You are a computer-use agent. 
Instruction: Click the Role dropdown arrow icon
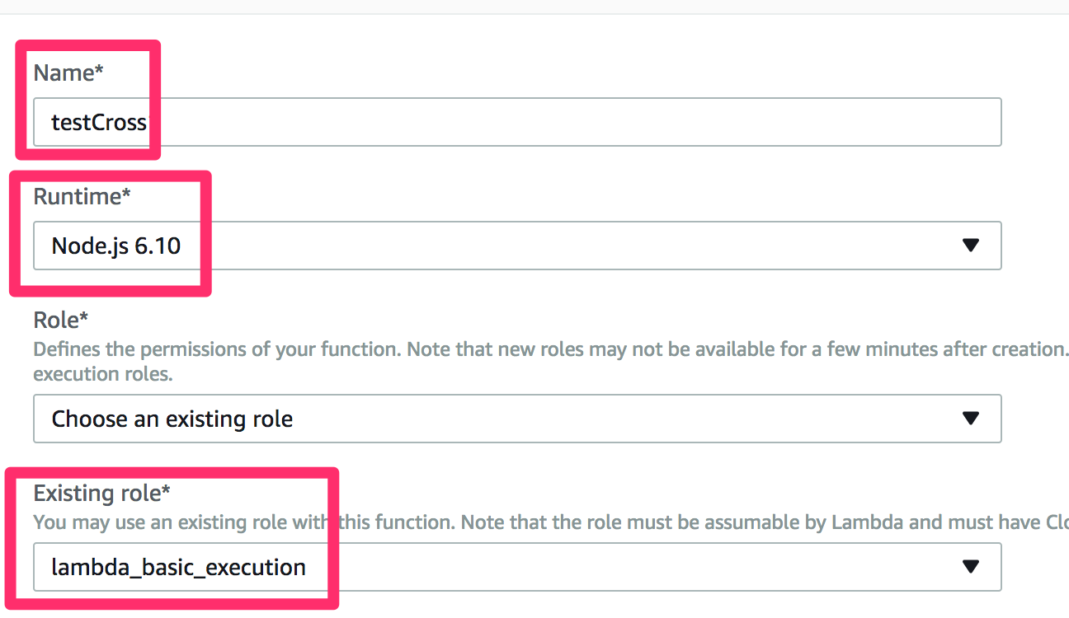971,419
